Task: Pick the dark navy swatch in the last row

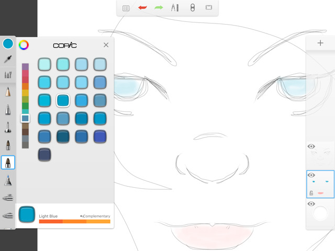Action: coord(44,154)
